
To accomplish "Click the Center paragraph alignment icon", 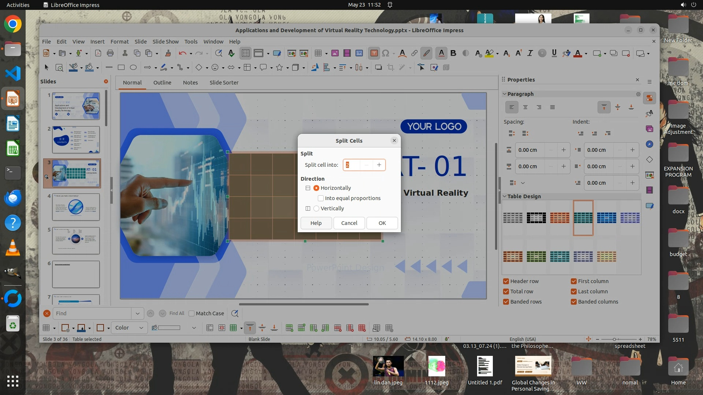I will click(525, 107).
